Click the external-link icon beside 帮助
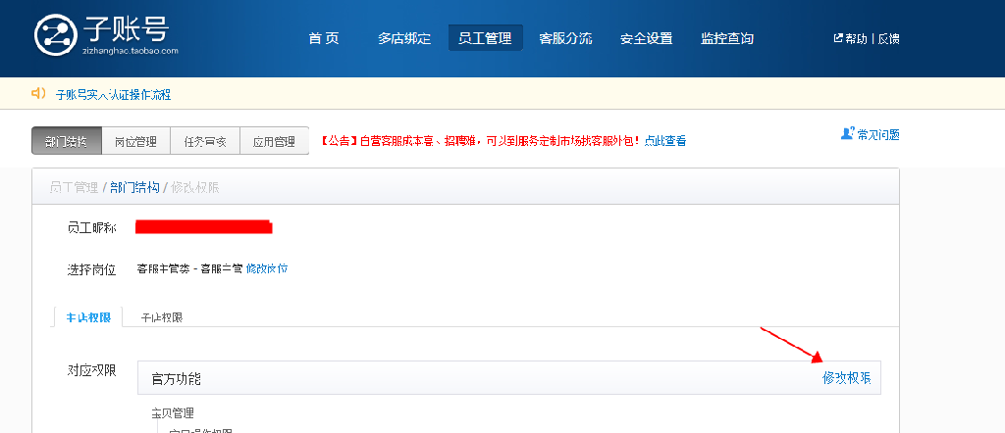The width and height of the screenshot is (1005, 433). coord(838,38)
